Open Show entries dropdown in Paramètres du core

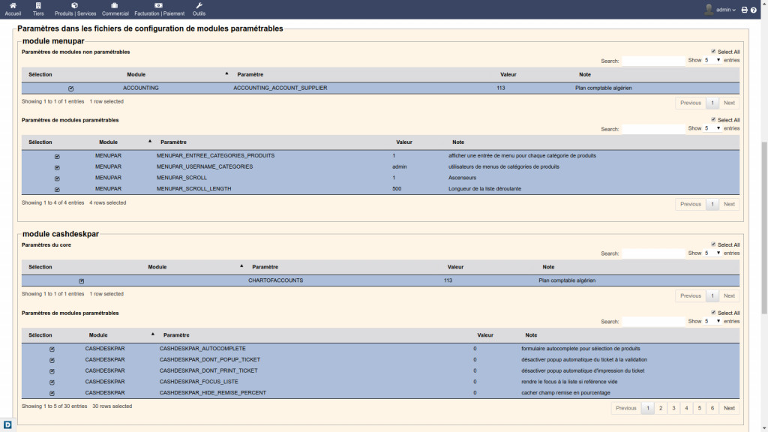click(712, 253)
